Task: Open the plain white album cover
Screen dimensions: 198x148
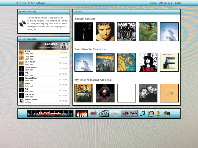Action: pos(126,93)
